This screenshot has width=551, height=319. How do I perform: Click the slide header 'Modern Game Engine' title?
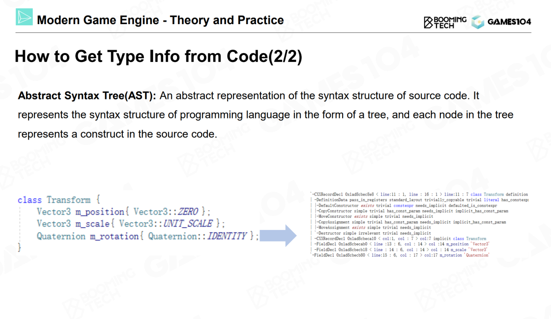coord(160,20)
